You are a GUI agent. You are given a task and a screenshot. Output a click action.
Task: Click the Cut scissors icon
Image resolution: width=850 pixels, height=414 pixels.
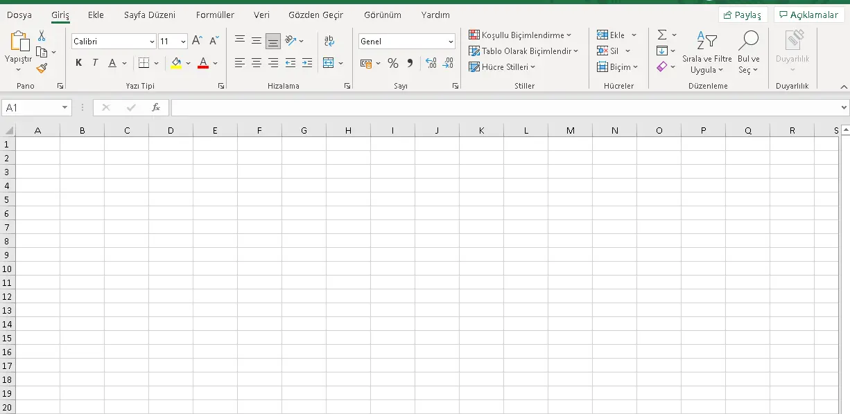pyautogui.click(x=42, y=36)
